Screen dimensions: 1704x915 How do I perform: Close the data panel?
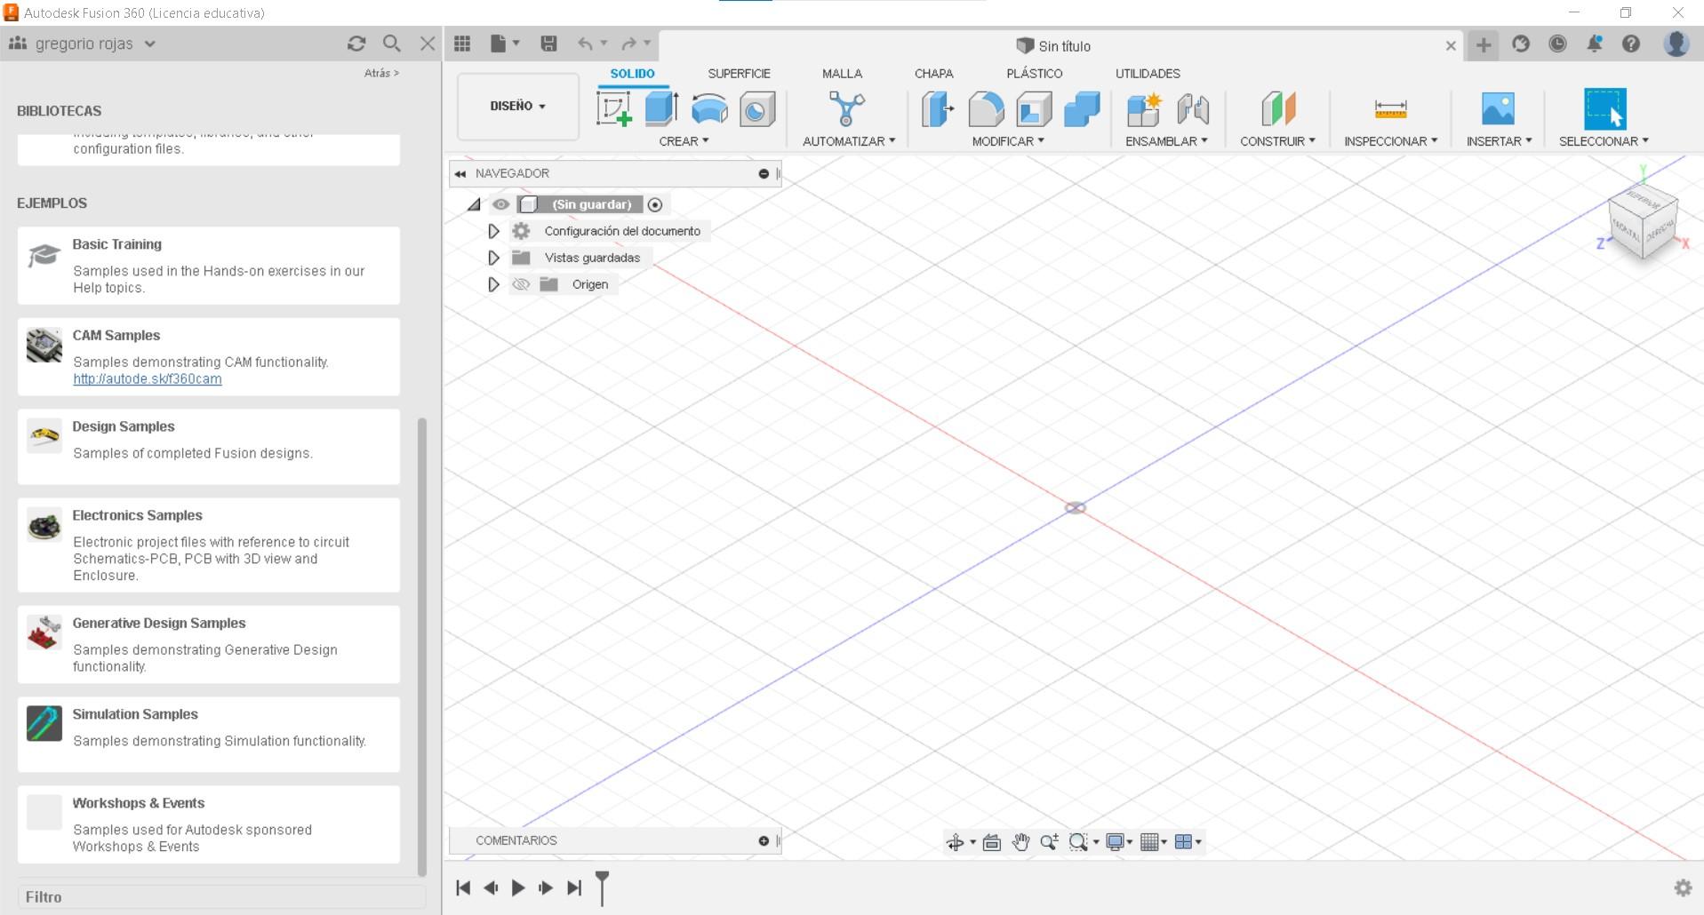pos(428,44)
